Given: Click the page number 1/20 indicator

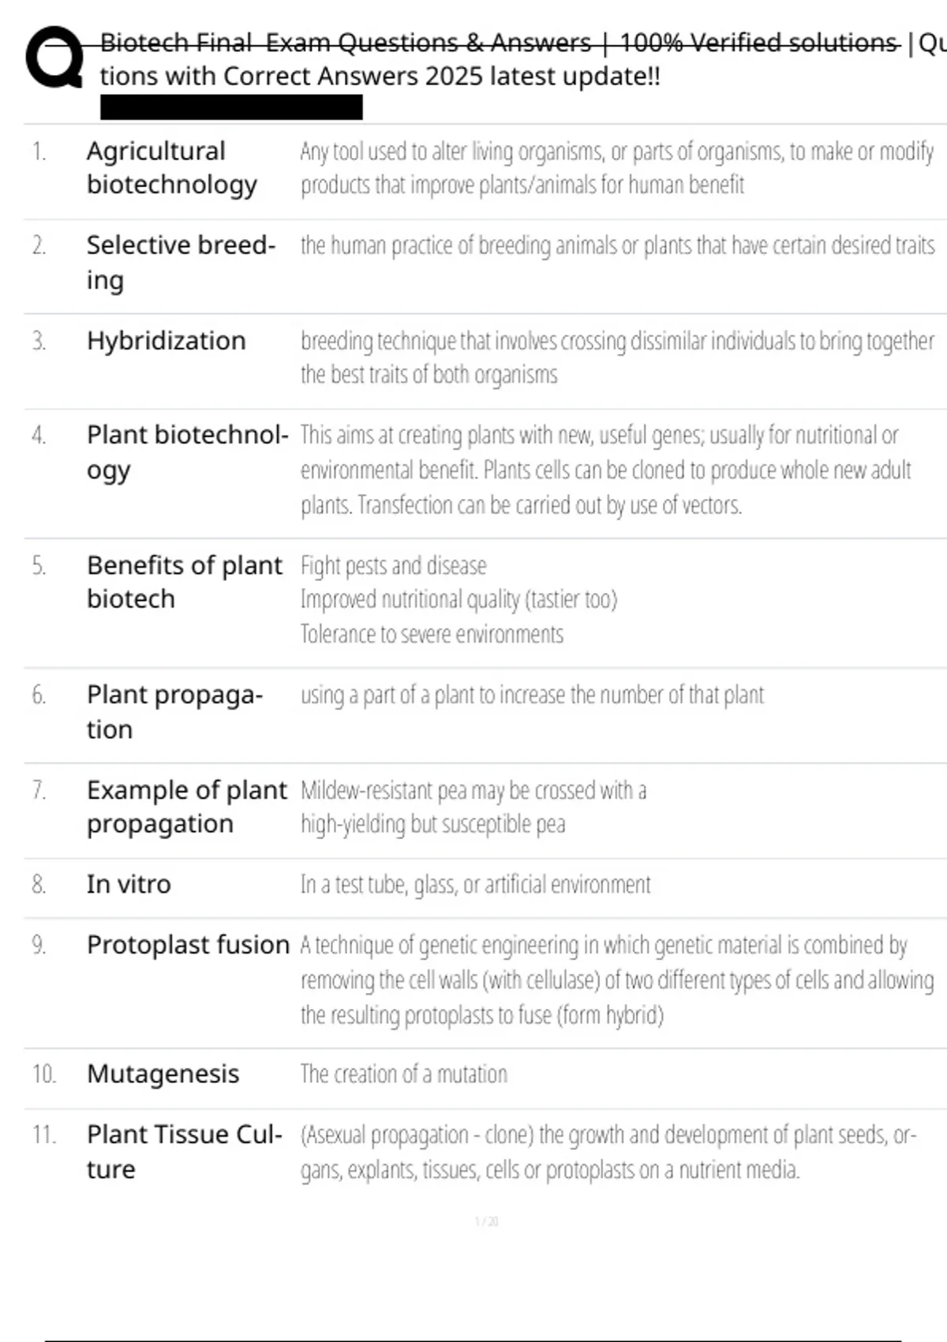Looking at the screenshot, I should 486,1222.
